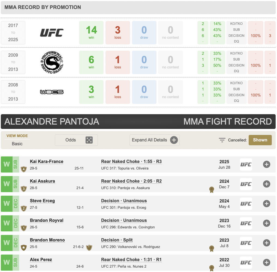Click the green W SUB result tag for Alex Perez

(x=10, y=262)
